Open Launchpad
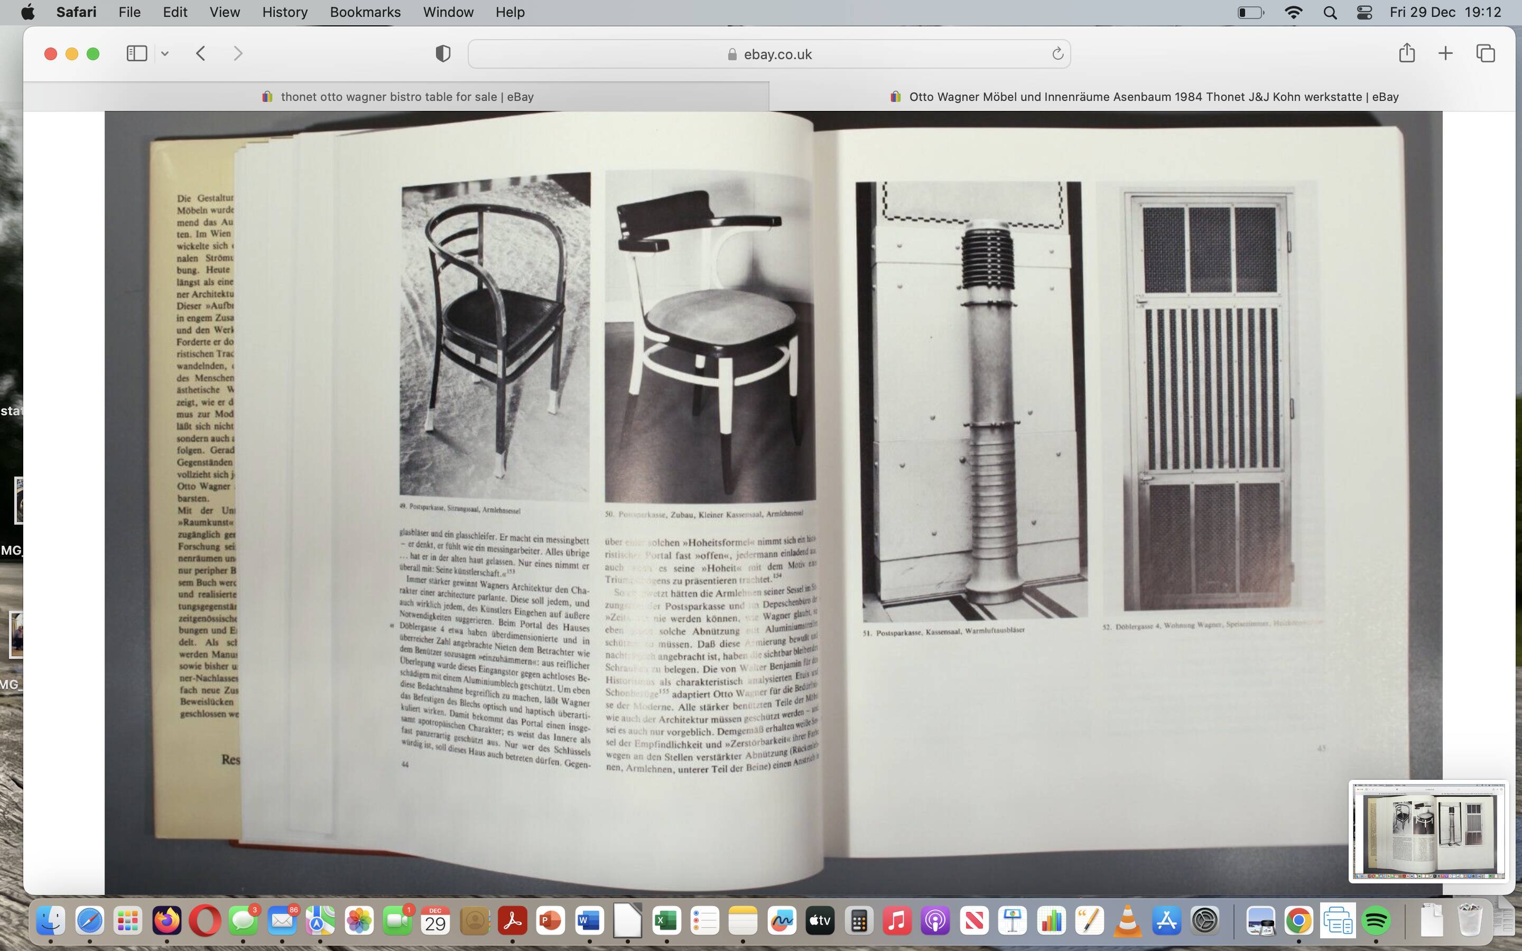This screenshot has width=1522, height=951. [128, 921]
